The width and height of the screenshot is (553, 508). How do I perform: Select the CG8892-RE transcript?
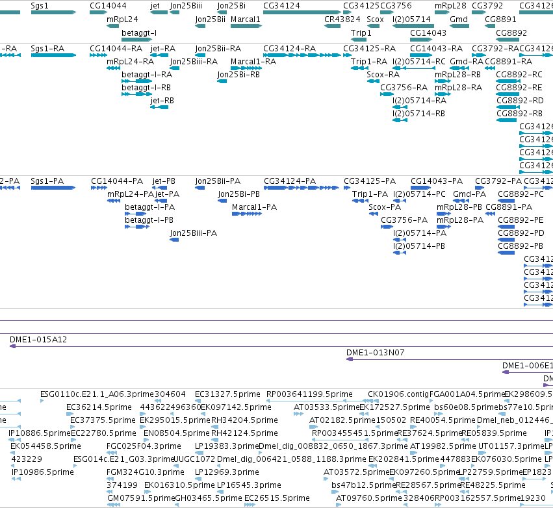pos(508,94)
